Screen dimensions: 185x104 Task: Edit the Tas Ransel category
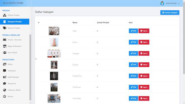(x=133, y=87)
